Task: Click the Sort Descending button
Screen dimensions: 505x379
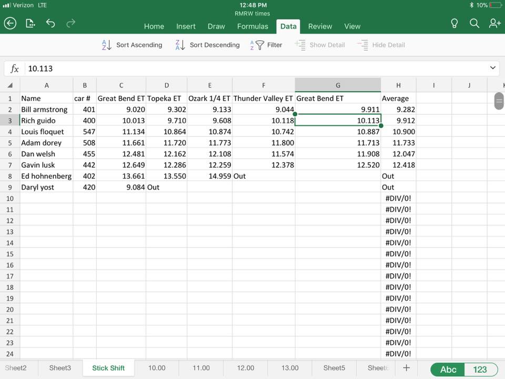Action: pos(207,45)
